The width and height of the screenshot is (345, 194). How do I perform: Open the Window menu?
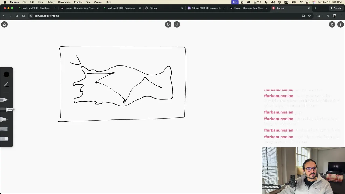pyautogui.click(x=98, y=2)
